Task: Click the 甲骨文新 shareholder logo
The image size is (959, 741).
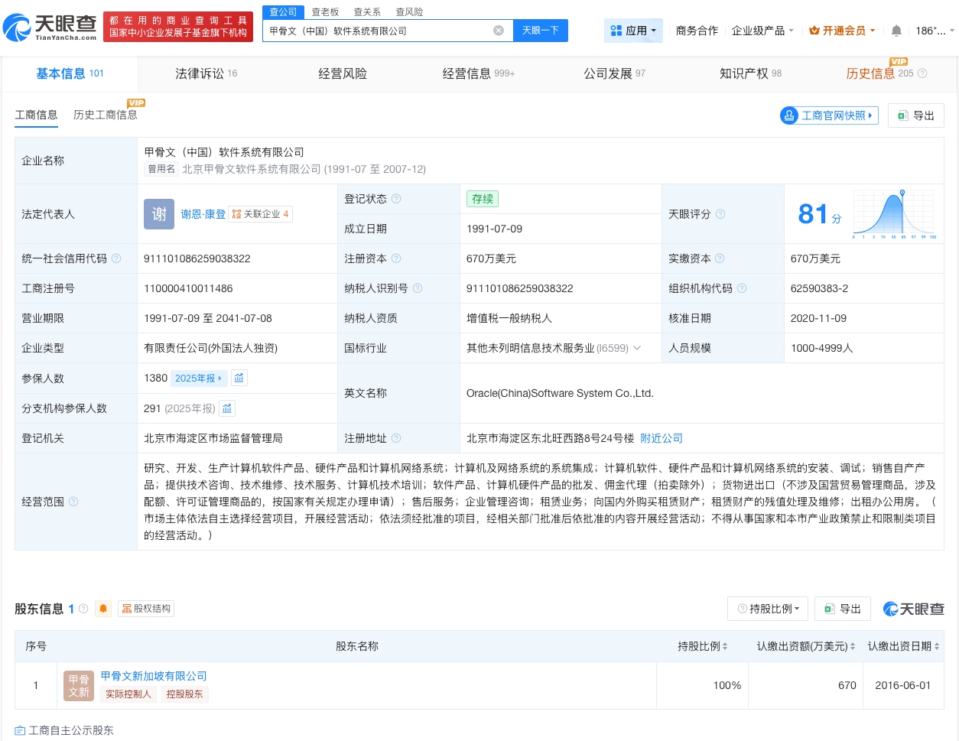Action: click(x=79, y=686)
